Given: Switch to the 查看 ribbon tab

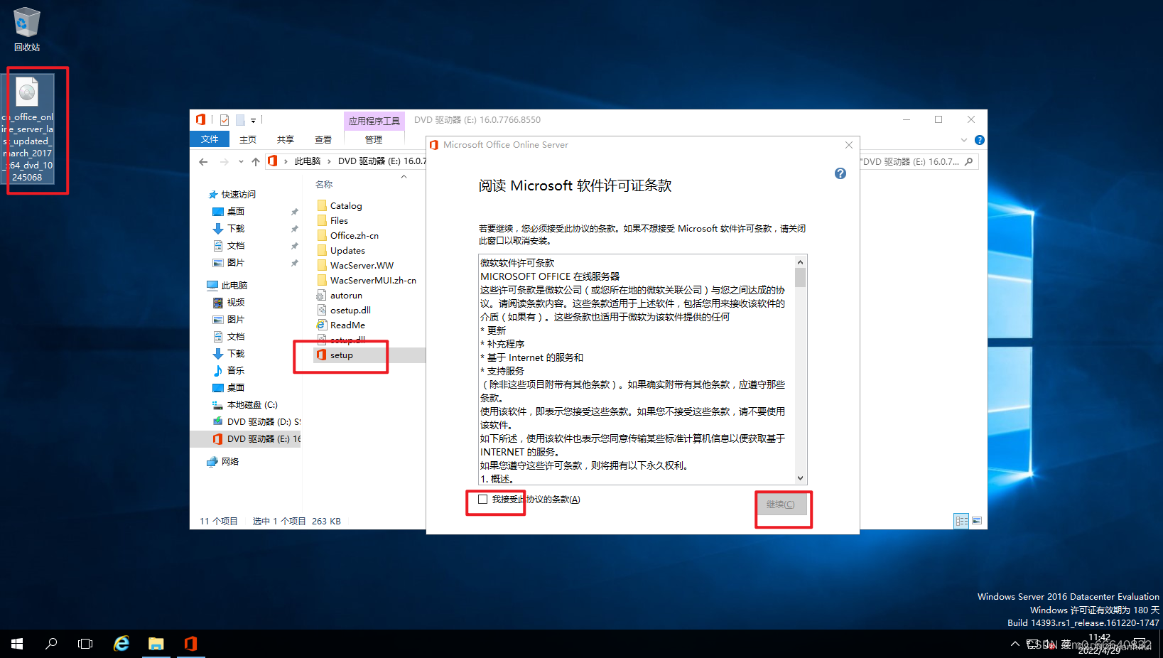Looking at the screenshot, I should (323, 139).
